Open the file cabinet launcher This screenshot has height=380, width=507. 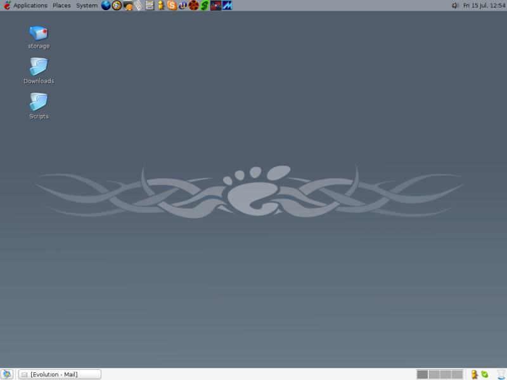coord(150,6)
